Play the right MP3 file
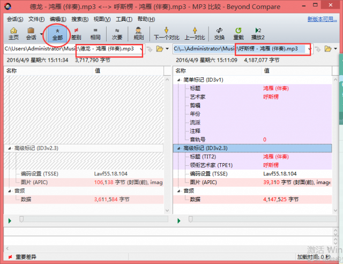 [179, 221]
